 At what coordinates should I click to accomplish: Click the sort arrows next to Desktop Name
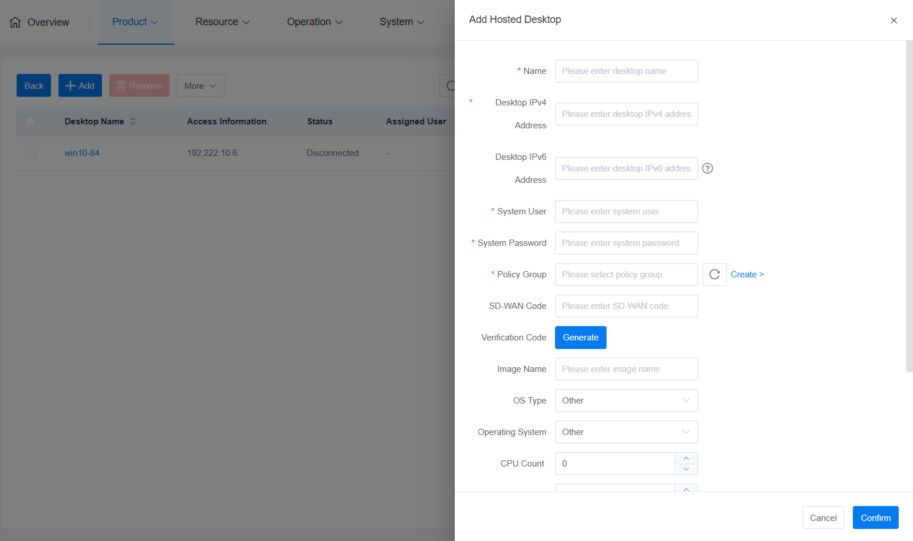coord(133,121)
